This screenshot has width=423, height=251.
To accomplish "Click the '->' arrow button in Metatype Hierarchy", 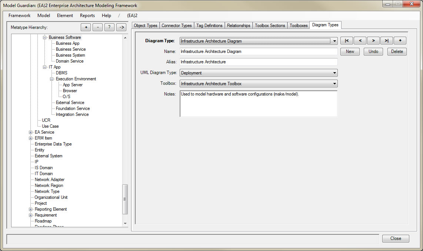I will pos(121,27).
